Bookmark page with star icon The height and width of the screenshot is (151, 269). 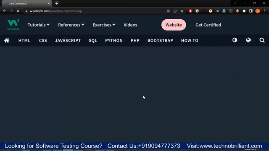coord(182,11)
